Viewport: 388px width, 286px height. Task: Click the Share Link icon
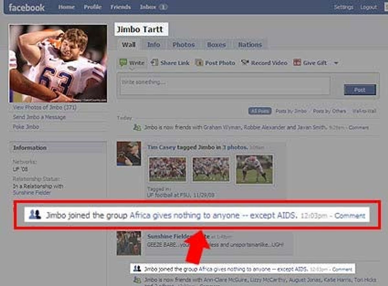155,63
